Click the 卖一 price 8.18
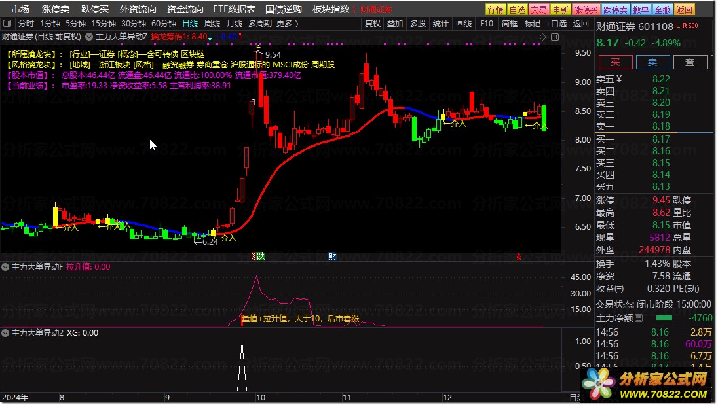The width and height of the screenshot is (718, 405). (661, 126)
